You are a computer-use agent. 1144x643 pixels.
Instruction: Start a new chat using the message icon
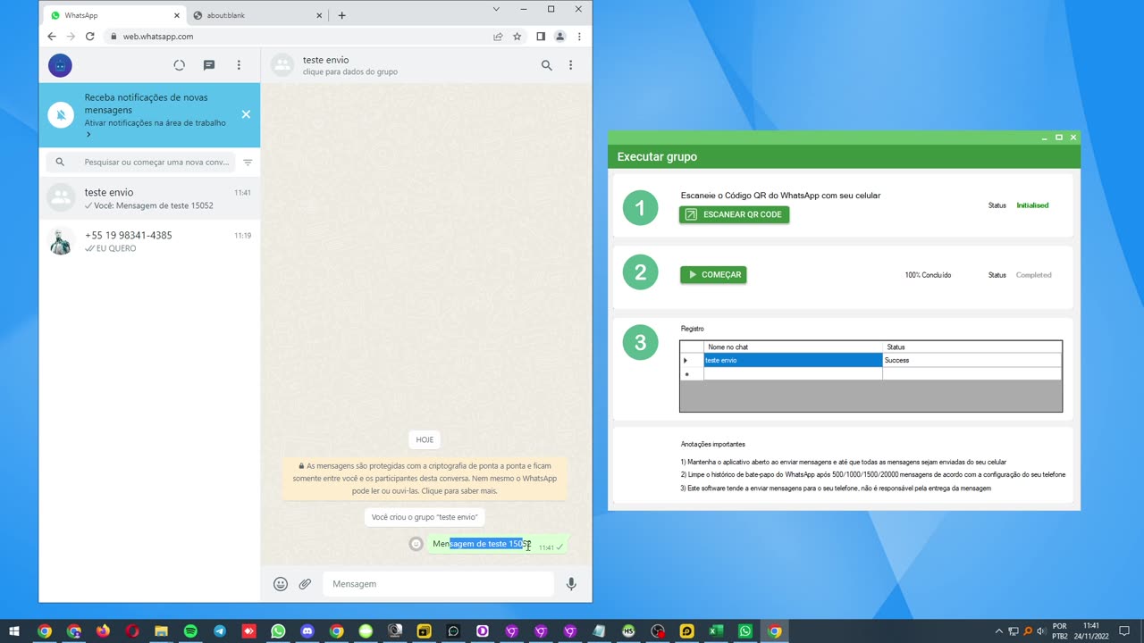coord(209,65)
